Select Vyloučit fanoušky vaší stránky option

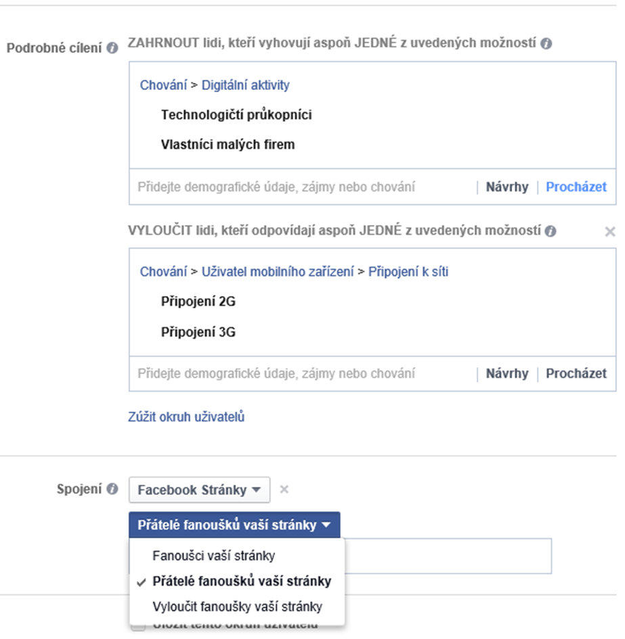(237, 607)
